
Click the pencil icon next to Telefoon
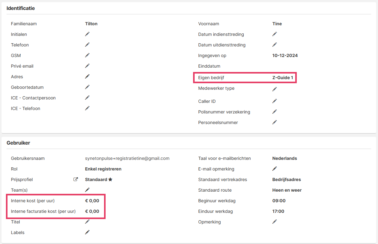point(87,45)
